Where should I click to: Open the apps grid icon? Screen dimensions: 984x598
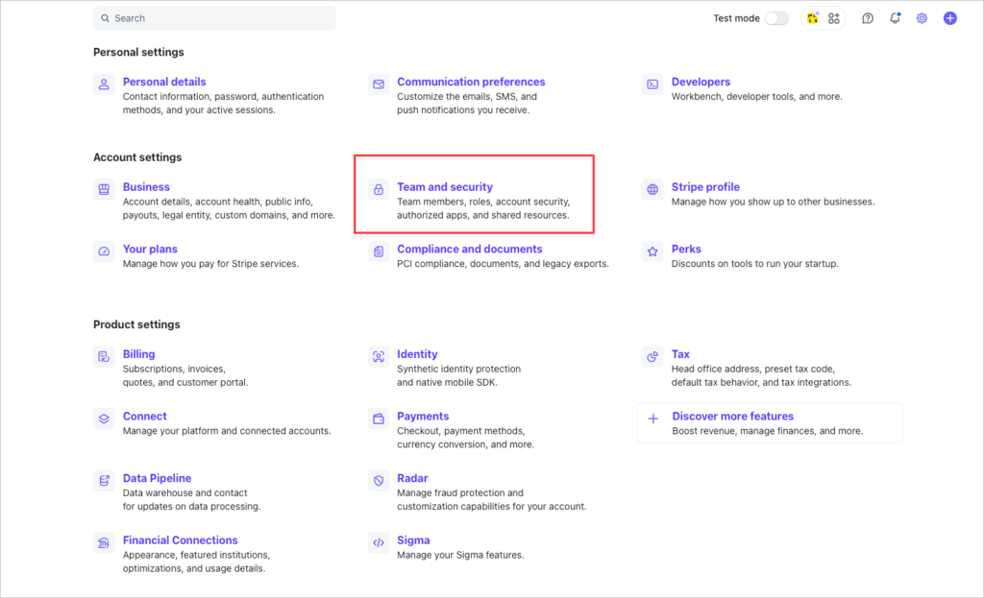tap(834, 18)
